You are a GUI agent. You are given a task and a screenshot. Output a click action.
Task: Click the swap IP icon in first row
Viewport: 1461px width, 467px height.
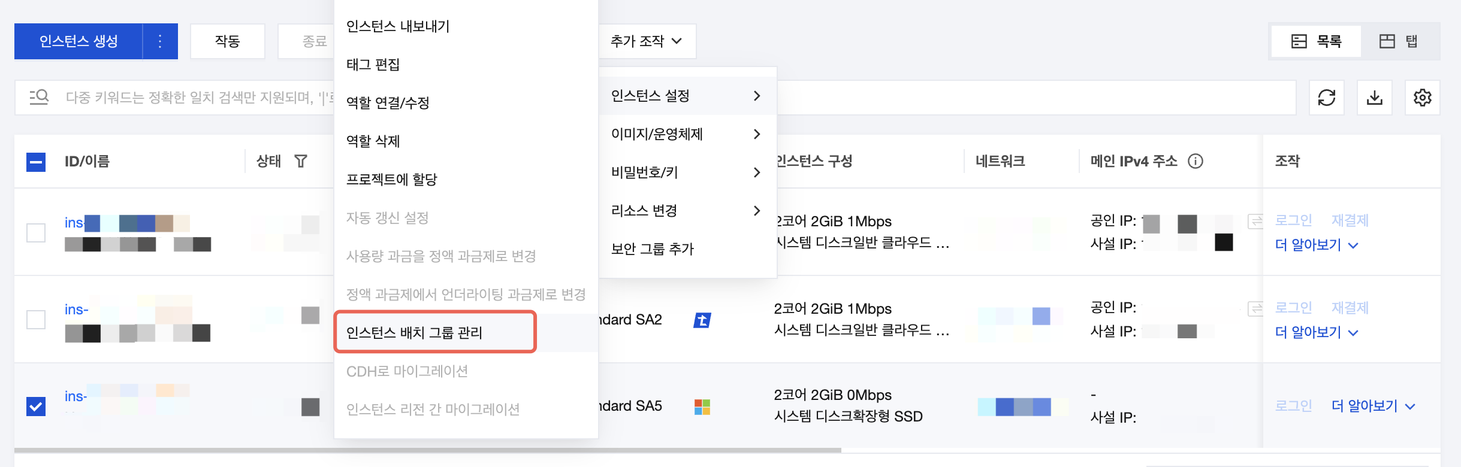1255,222
